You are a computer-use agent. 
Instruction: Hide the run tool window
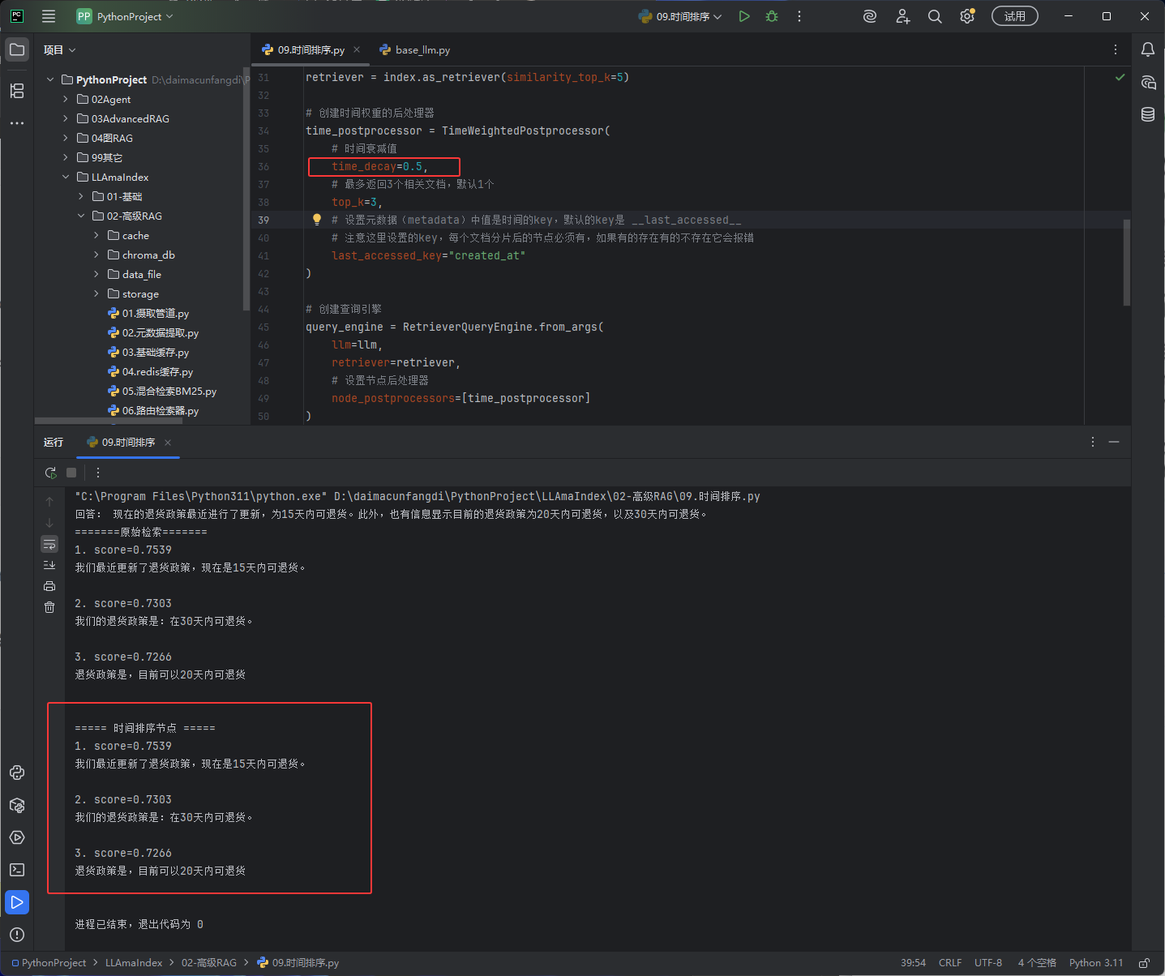(1114, 442)
